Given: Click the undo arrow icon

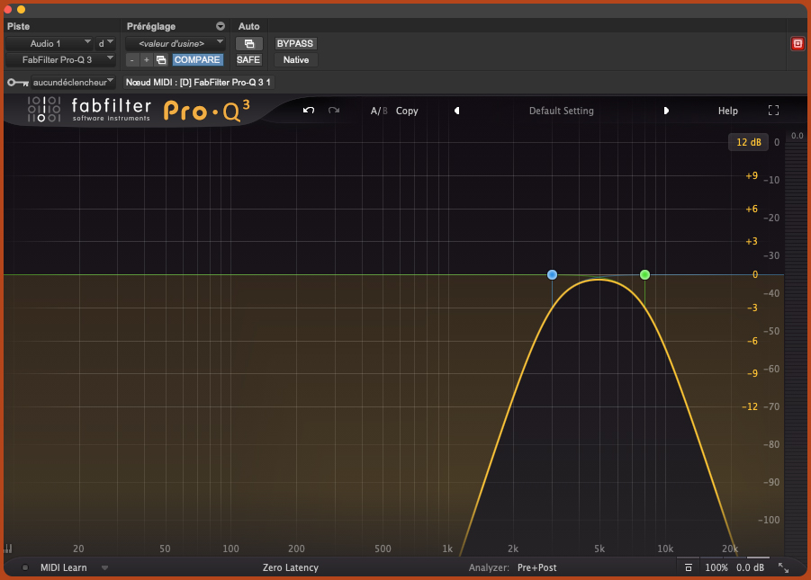Looking at the screenshot, I should click(309, 111).
